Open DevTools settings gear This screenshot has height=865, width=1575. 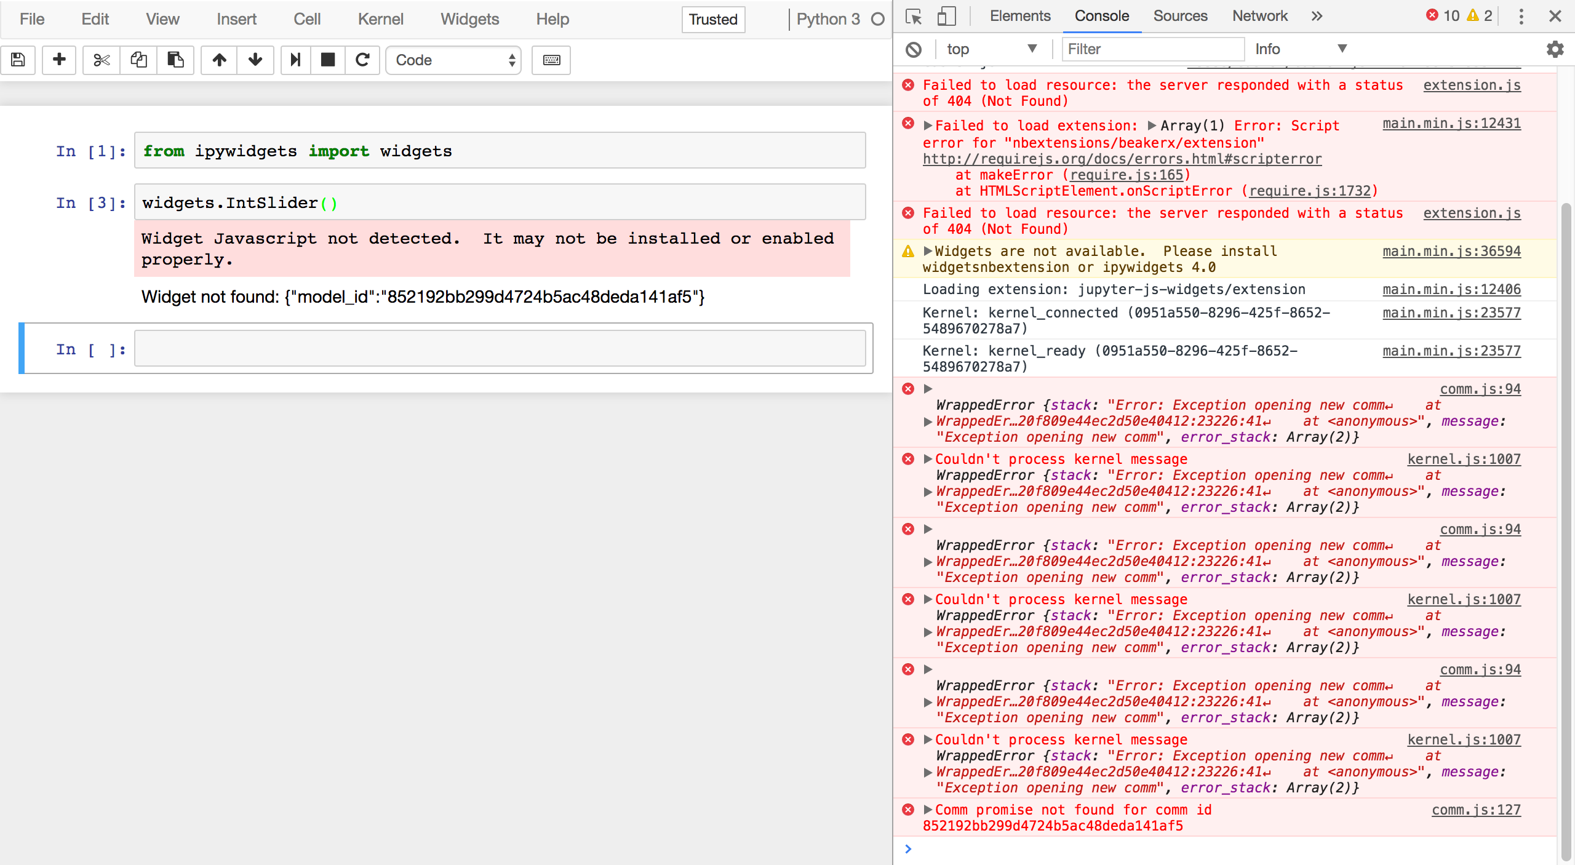(x=1555, y=49)
